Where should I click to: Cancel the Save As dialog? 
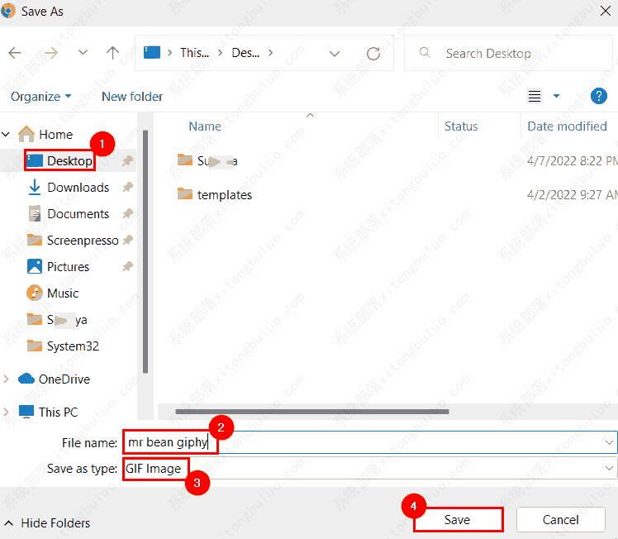(560, 520)
